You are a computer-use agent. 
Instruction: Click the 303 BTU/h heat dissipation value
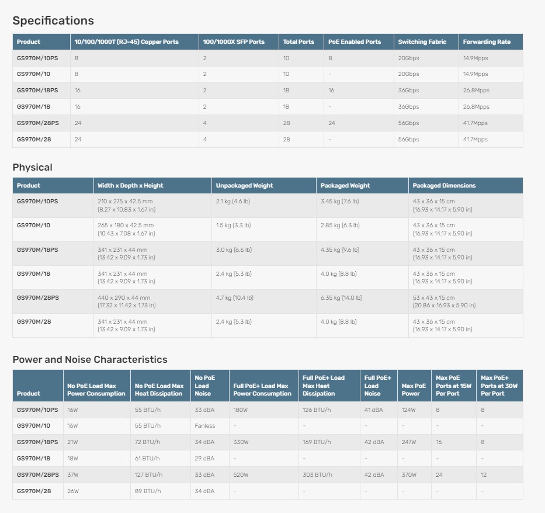[317, 475]
